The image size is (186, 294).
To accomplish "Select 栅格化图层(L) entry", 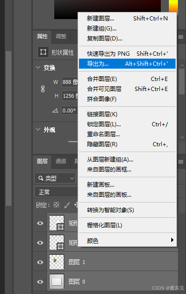I will (127, 225).
